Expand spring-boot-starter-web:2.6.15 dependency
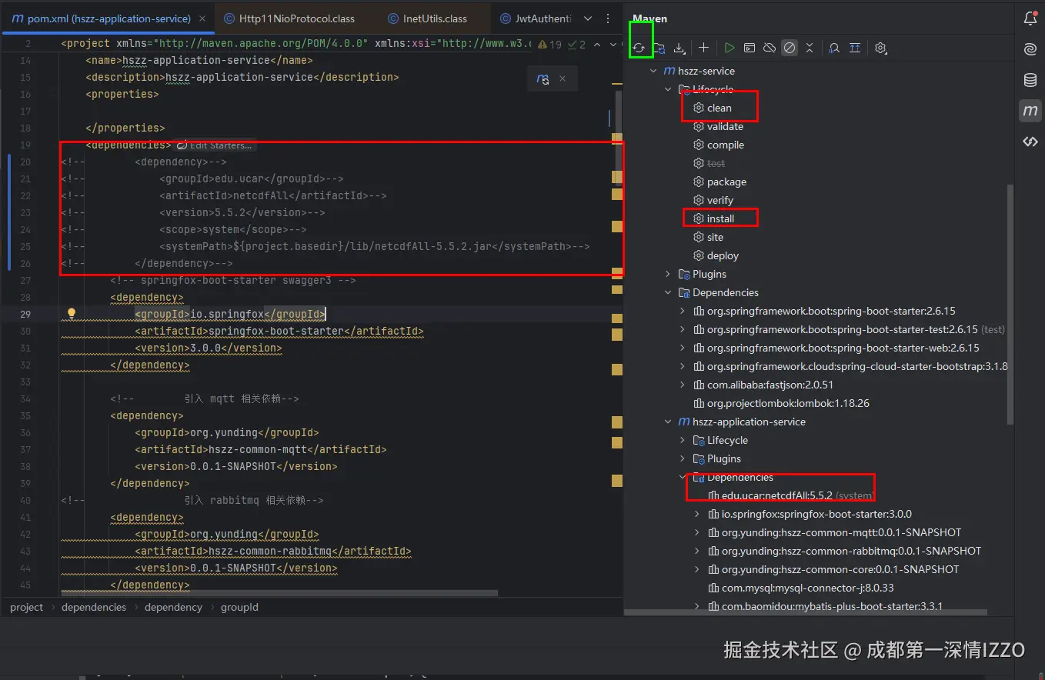This screenshot has height=680, width=1045. point(683,348)
